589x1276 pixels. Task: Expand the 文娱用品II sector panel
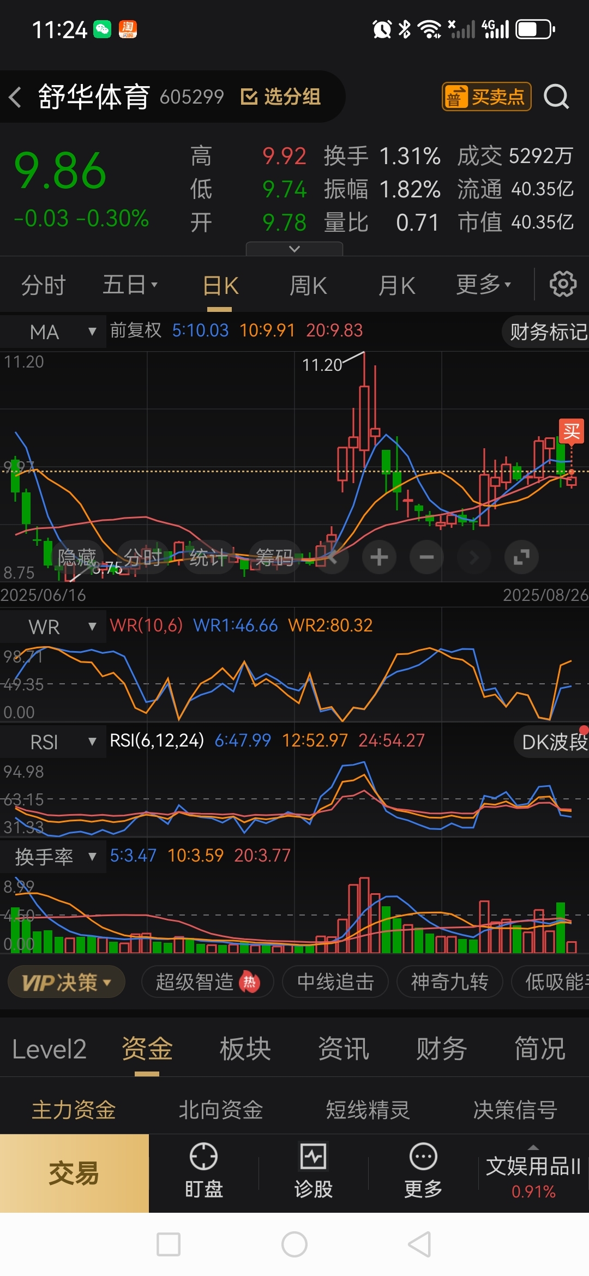tap(533, 1172)
